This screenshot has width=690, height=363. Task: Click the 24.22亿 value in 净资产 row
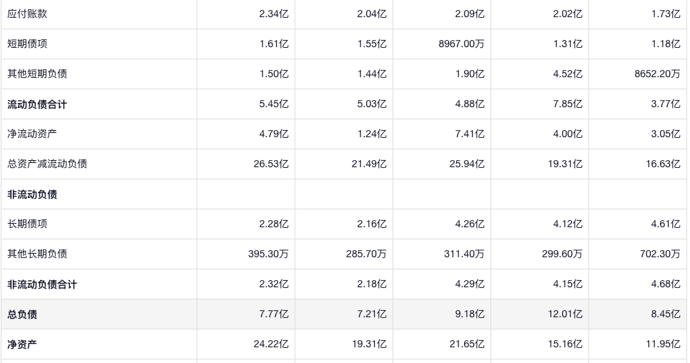tap(271, 344)
